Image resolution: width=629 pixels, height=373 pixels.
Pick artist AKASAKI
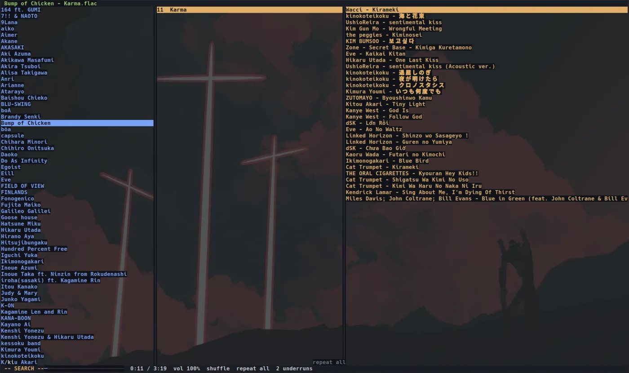coord(13,47)
